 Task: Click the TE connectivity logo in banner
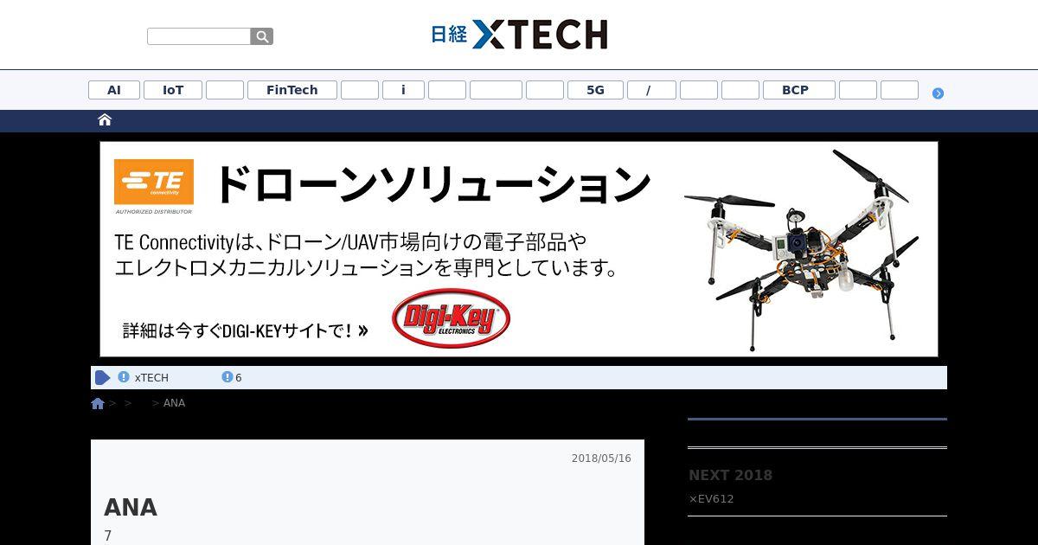point(154,182)
